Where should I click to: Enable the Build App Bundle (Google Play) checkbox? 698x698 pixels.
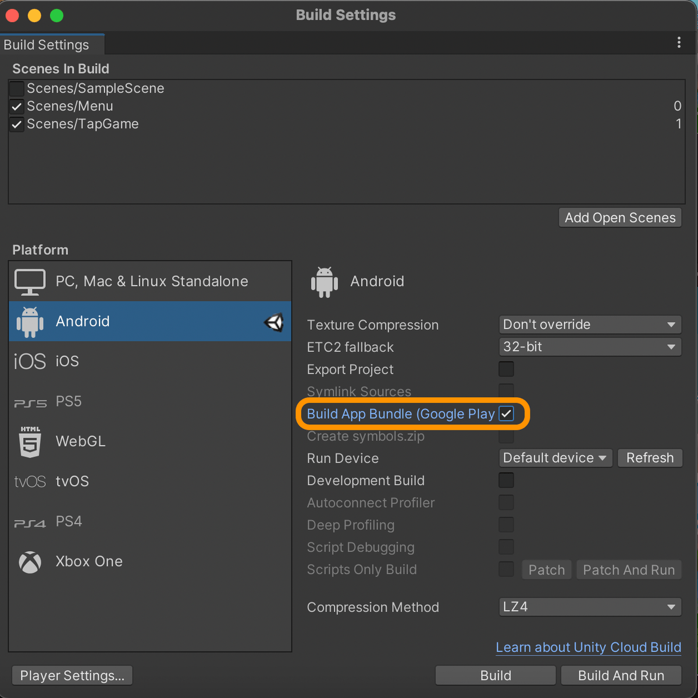[x=506, y=414]
